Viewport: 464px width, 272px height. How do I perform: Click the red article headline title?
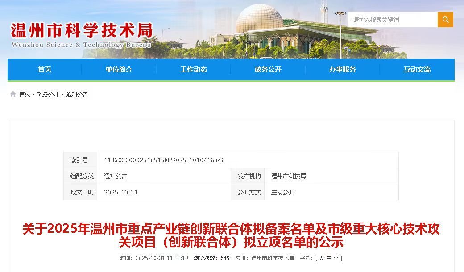click(x=231, y=235)
